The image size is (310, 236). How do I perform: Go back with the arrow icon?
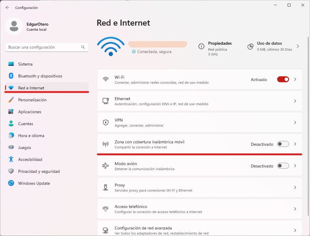[7, 8]
